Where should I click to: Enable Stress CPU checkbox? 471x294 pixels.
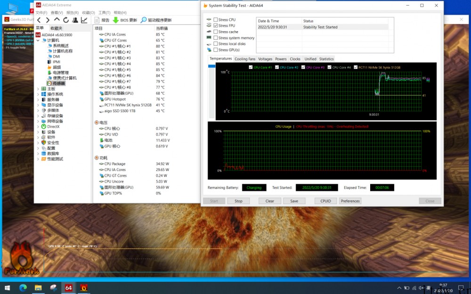coord(215,19)
